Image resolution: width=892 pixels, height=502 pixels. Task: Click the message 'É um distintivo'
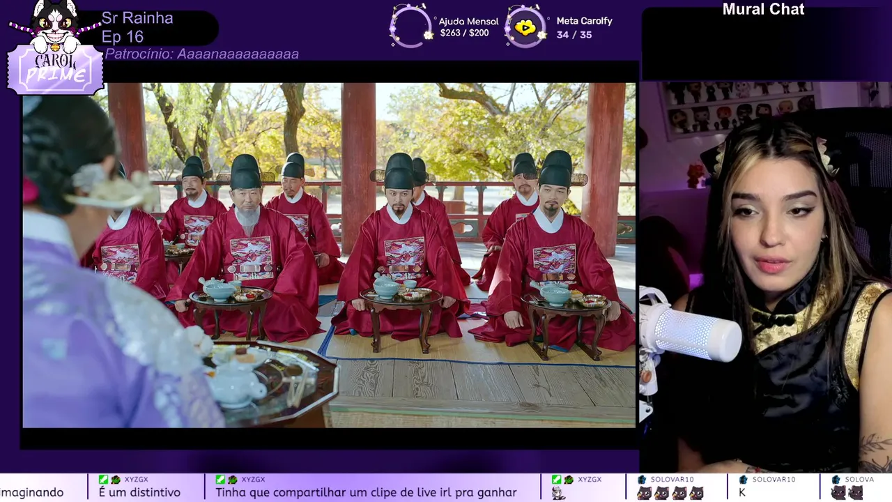coord(139,492)
